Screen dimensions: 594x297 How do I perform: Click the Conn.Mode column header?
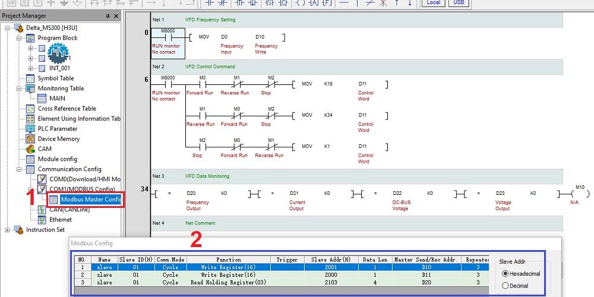click(x=170, y=260)
